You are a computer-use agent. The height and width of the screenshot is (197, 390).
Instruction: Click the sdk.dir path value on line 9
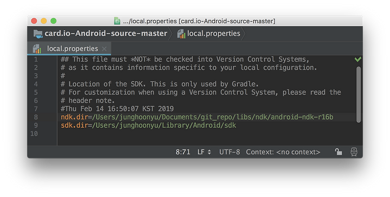[164, 125]
